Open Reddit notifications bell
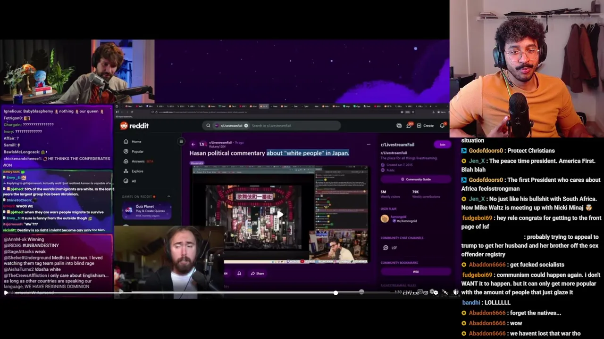This screenshot has height=339, width=604. [442, 126]
